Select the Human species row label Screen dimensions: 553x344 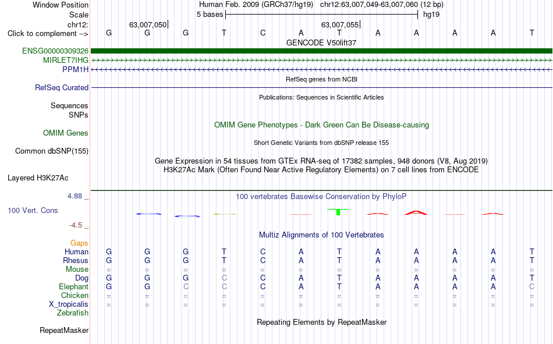click(76, 252)
